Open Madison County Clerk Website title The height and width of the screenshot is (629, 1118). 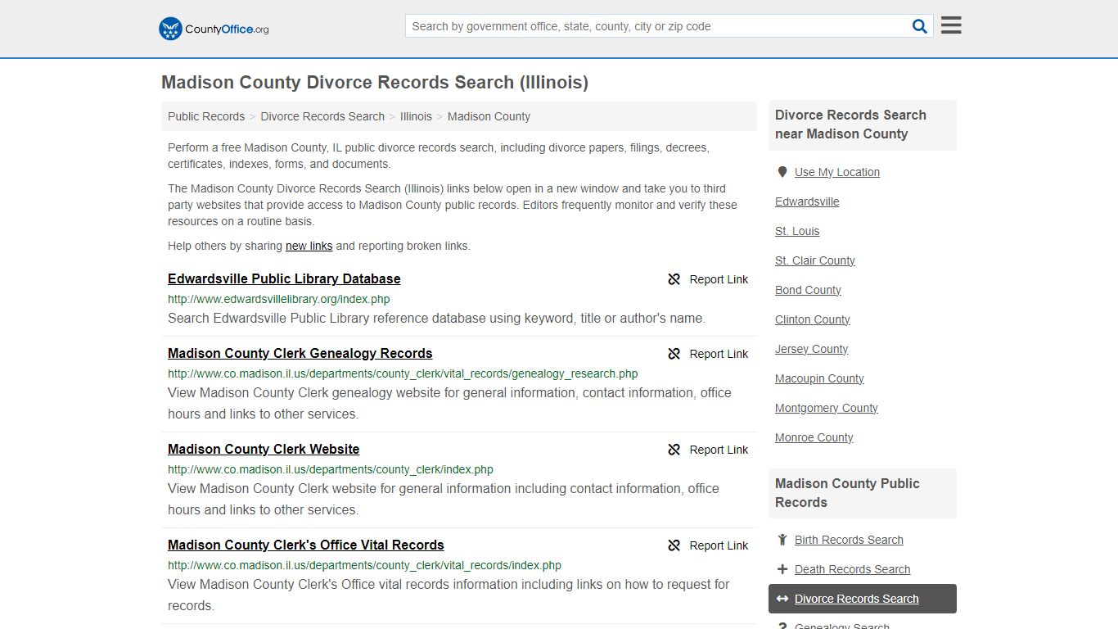[264, 449]
